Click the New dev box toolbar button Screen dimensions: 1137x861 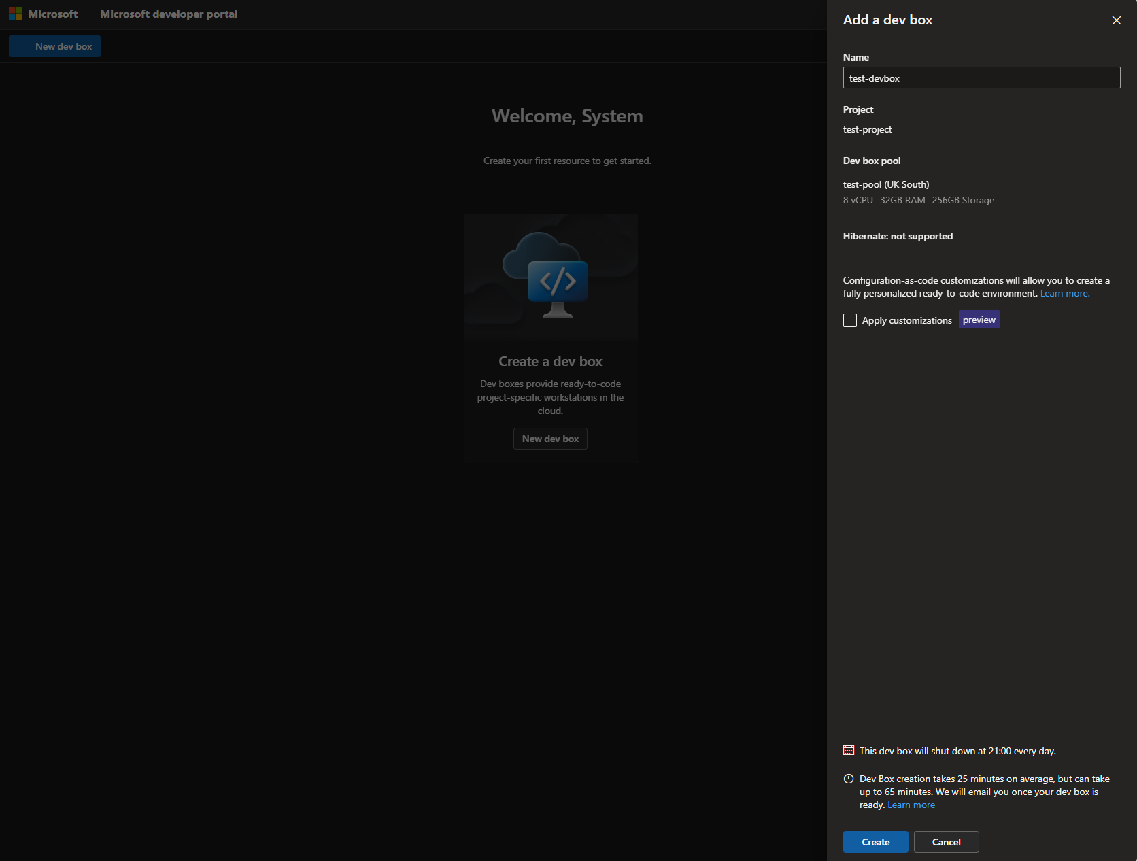click(54, 46)
